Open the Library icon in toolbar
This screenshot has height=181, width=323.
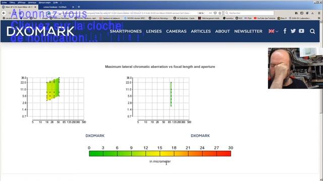296,13
